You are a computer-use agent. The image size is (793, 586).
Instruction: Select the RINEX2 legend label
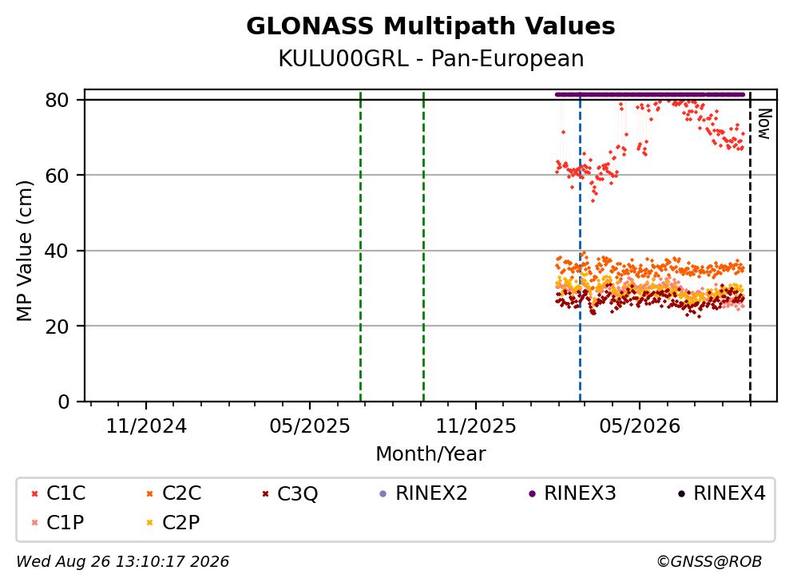pyautogui.click(x=431, y=493)
